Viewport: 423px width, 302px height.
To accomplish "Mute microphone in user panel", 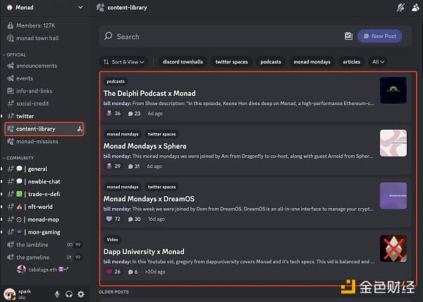I will [57, 294].
